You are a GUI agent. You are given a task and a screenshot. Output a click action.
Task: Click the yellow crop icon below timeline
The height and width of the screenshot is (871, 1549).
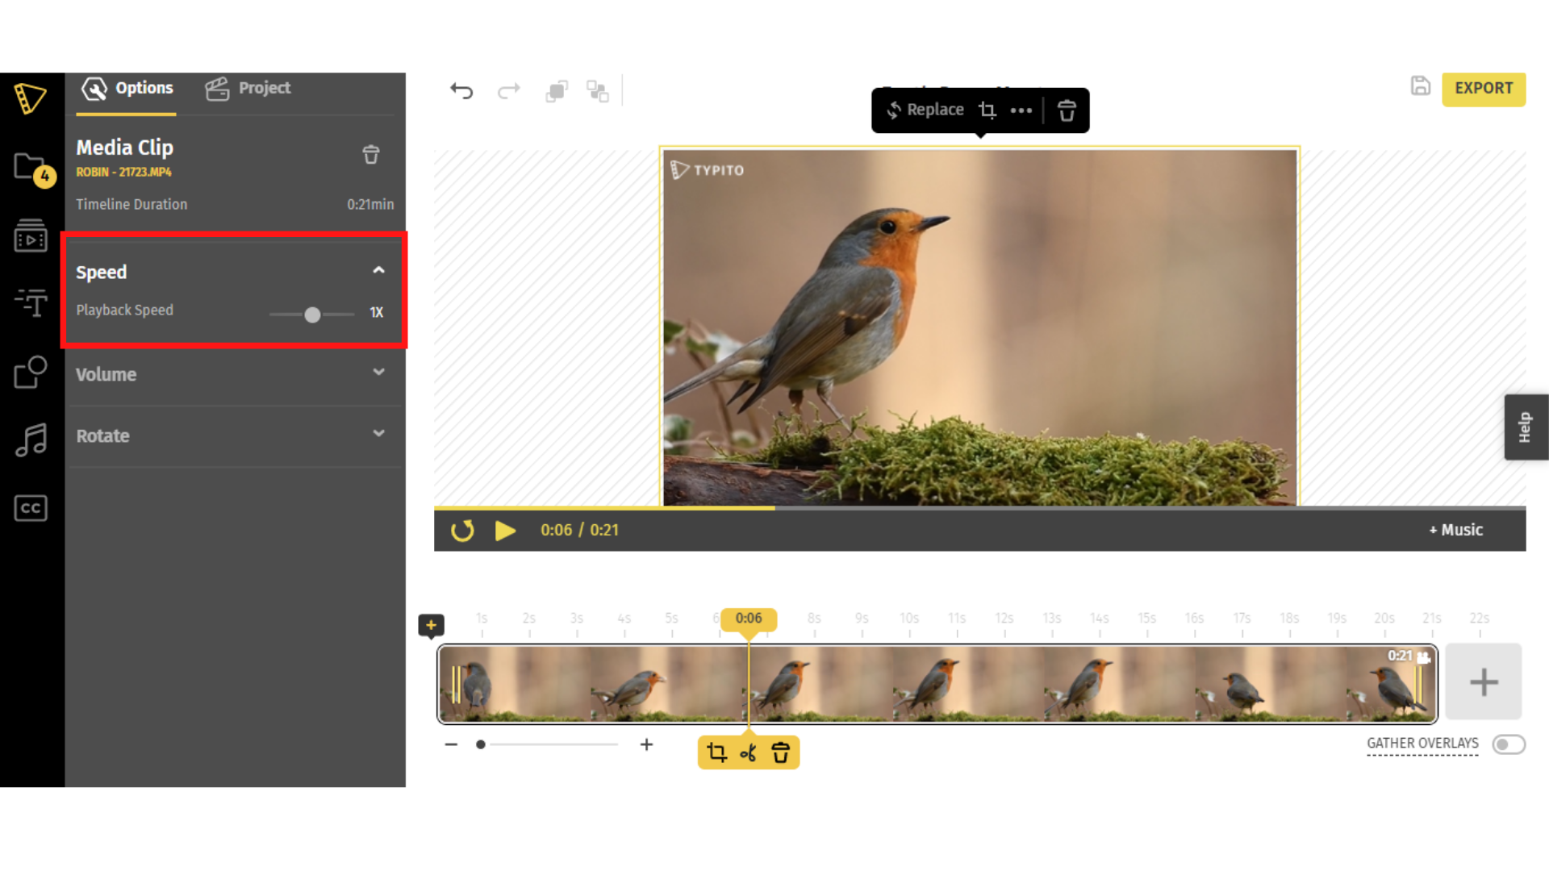[x=716, y=752]
